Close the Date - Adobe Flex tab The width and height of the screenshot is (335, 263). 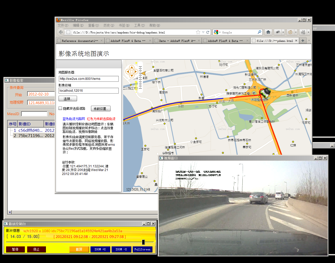[199, 41]
